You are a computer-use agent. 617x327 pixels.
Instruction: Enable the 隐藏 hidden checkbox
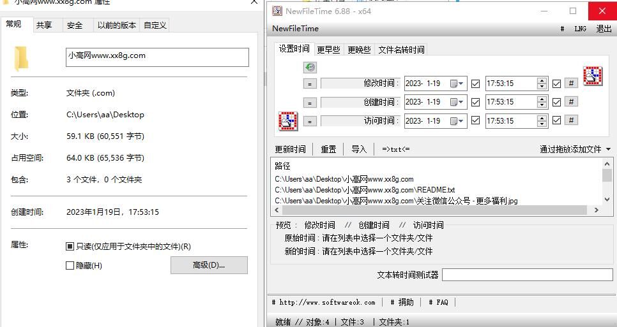point(70,265)
